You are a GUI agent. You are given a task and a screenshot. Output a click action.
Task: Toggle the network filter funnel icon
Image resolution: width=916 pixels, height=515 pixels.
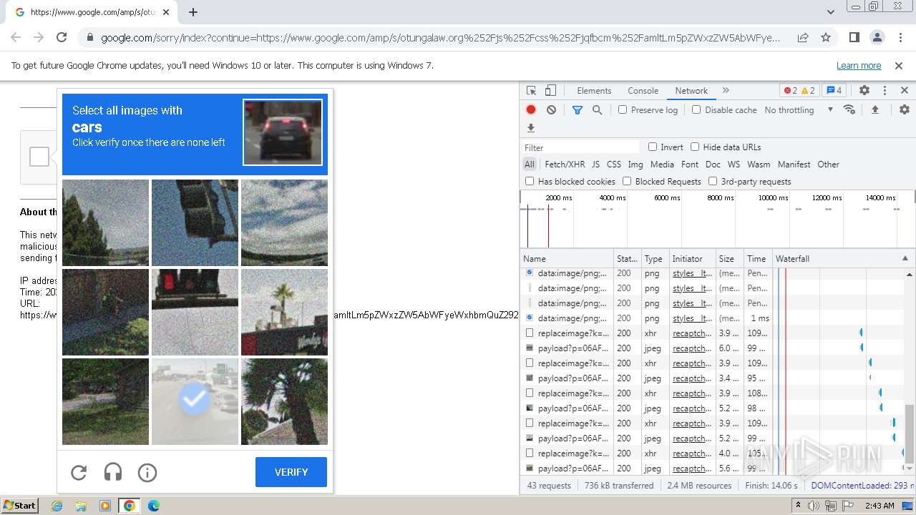(x=578, y=110)
